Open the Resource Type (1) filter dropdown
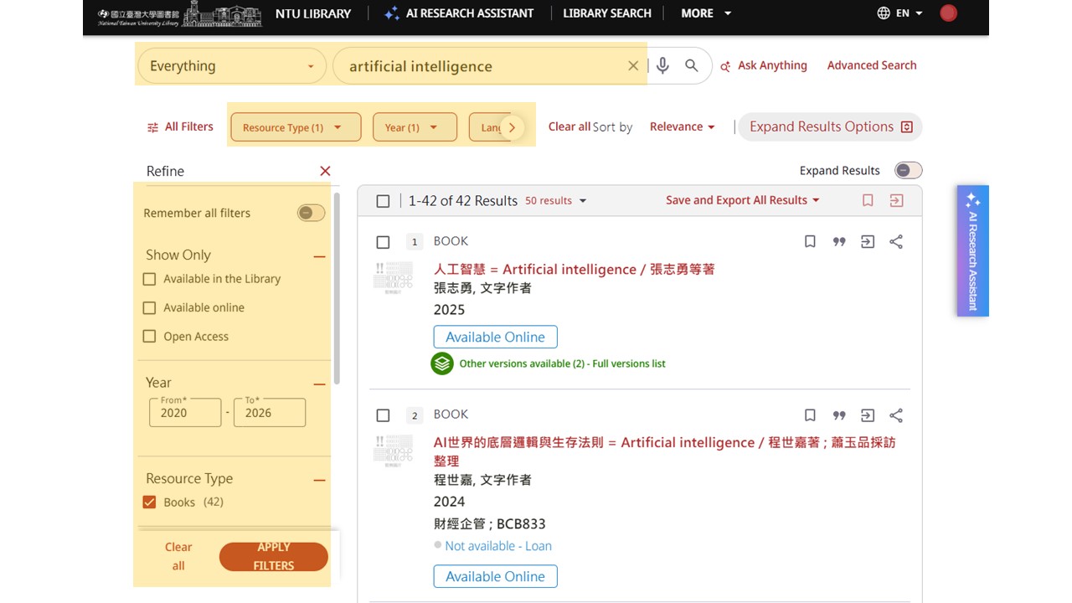The width and height of the screenshot is (1072, 603). coord(296,127)
